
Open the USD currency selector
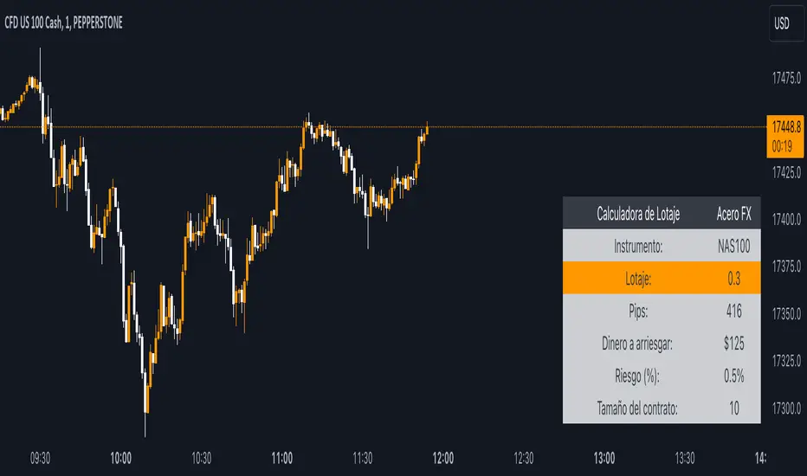coord(784,24)
